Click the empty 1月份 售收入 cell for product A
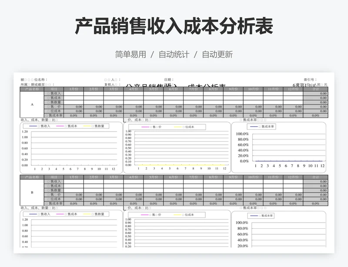 coord(74,93)
